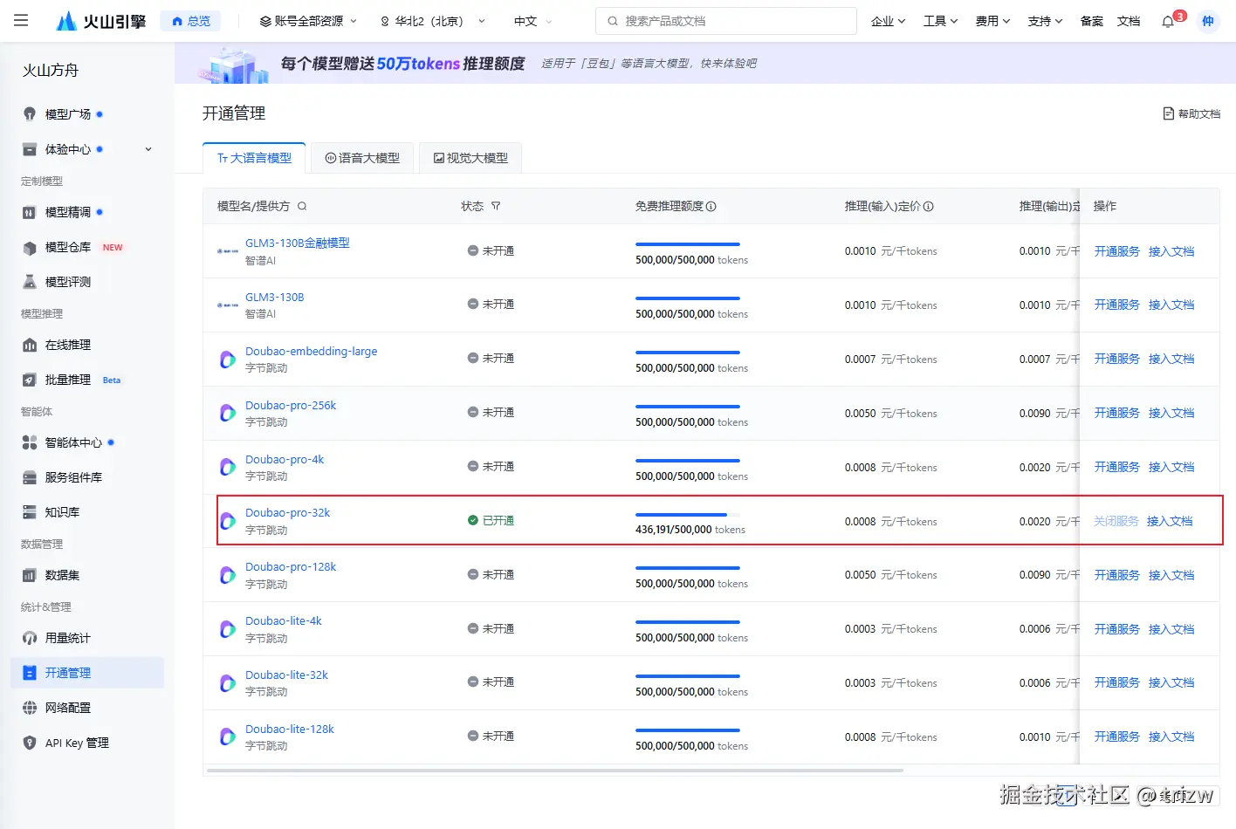Click the notification bell icon
Viewport: 1236px width, 829px height.
point(1168,21)
